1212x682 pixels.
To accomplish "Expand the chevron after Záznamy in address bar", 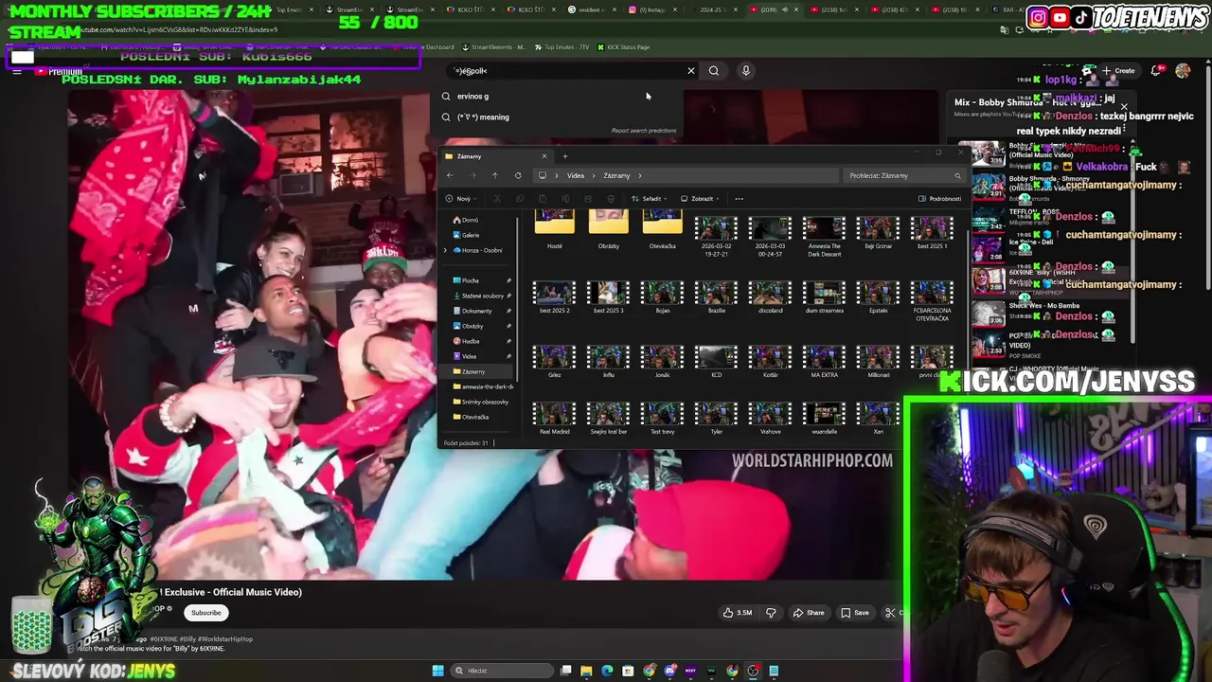I will [640, 175].
